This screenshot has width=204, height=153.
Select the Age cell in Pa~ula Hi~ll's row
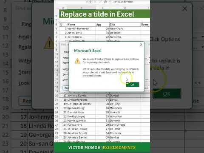[102, 125]
